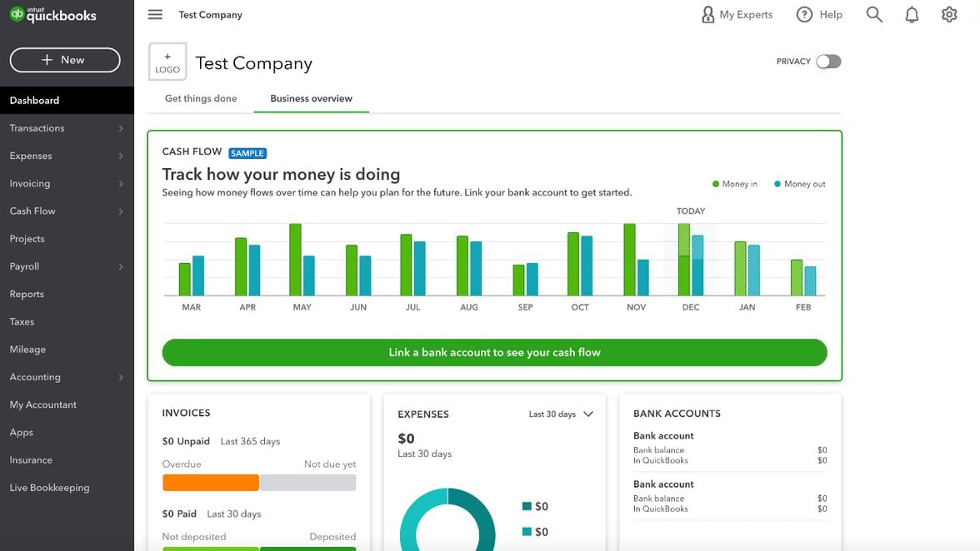Click the MAY bars in chart
The height and width of the screenshot is (551, 980).
[x=302, y=260]
